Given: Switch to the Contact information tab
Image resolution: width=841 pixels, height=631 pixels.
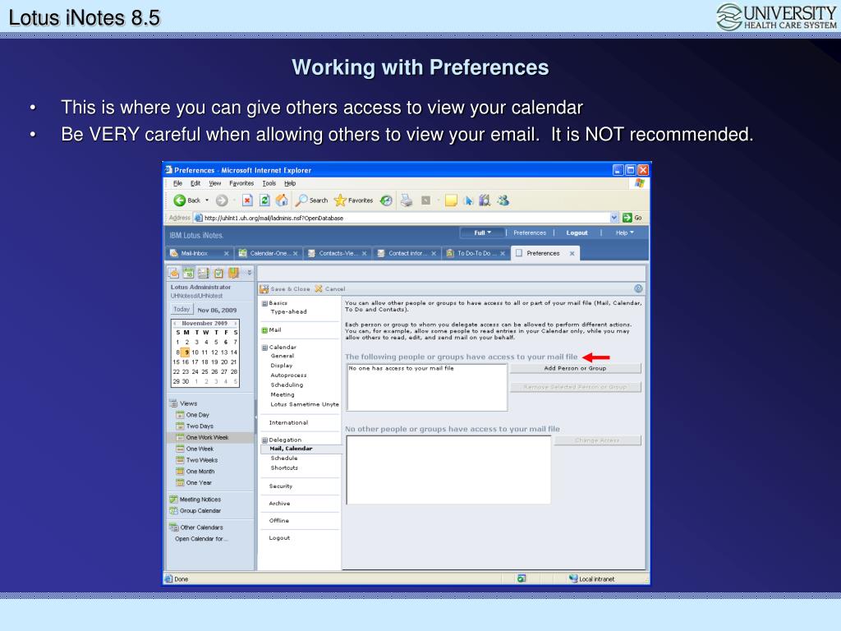Looking at the screenshot, I should coord(407,254).
